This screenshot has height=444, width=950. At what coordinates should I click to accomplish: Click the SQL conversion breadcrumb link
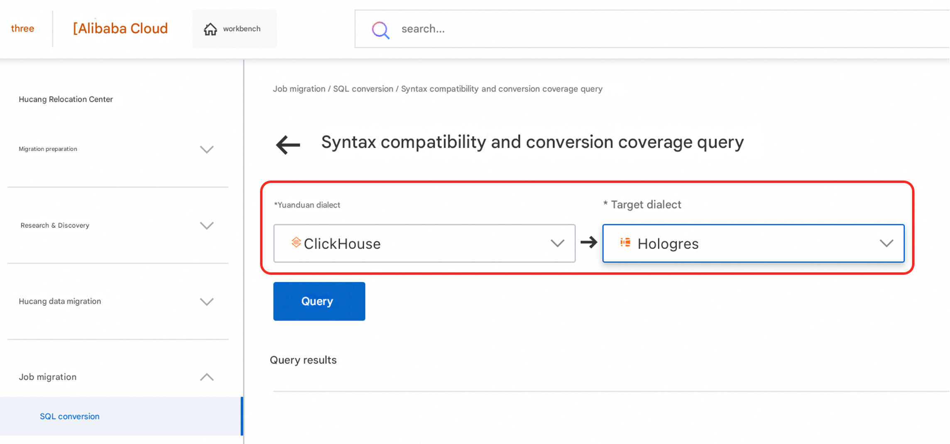point(363,89)
